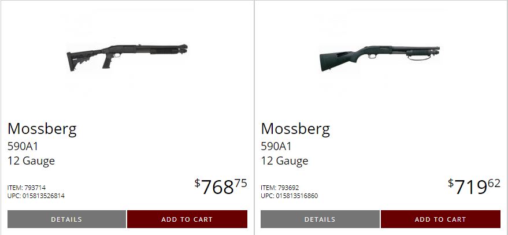The height and width of the screenshot is (235, 508).
Task: Add the $768.75 Mossberg 590A1 to cart
Action: 187,219
